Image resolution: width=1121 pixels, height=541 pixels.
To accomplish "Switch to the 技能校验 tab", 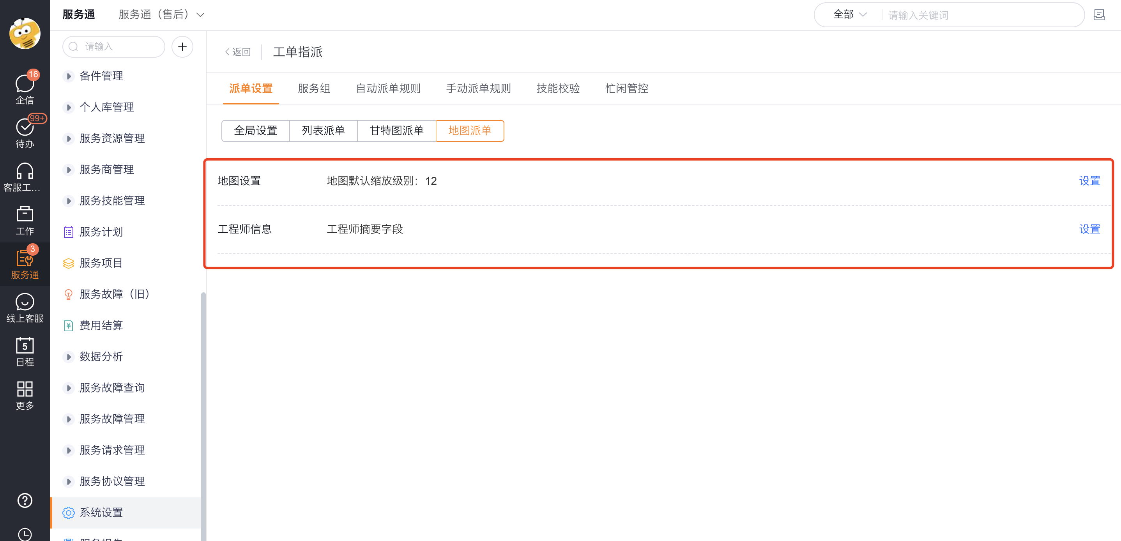I will tap(558, 88).
